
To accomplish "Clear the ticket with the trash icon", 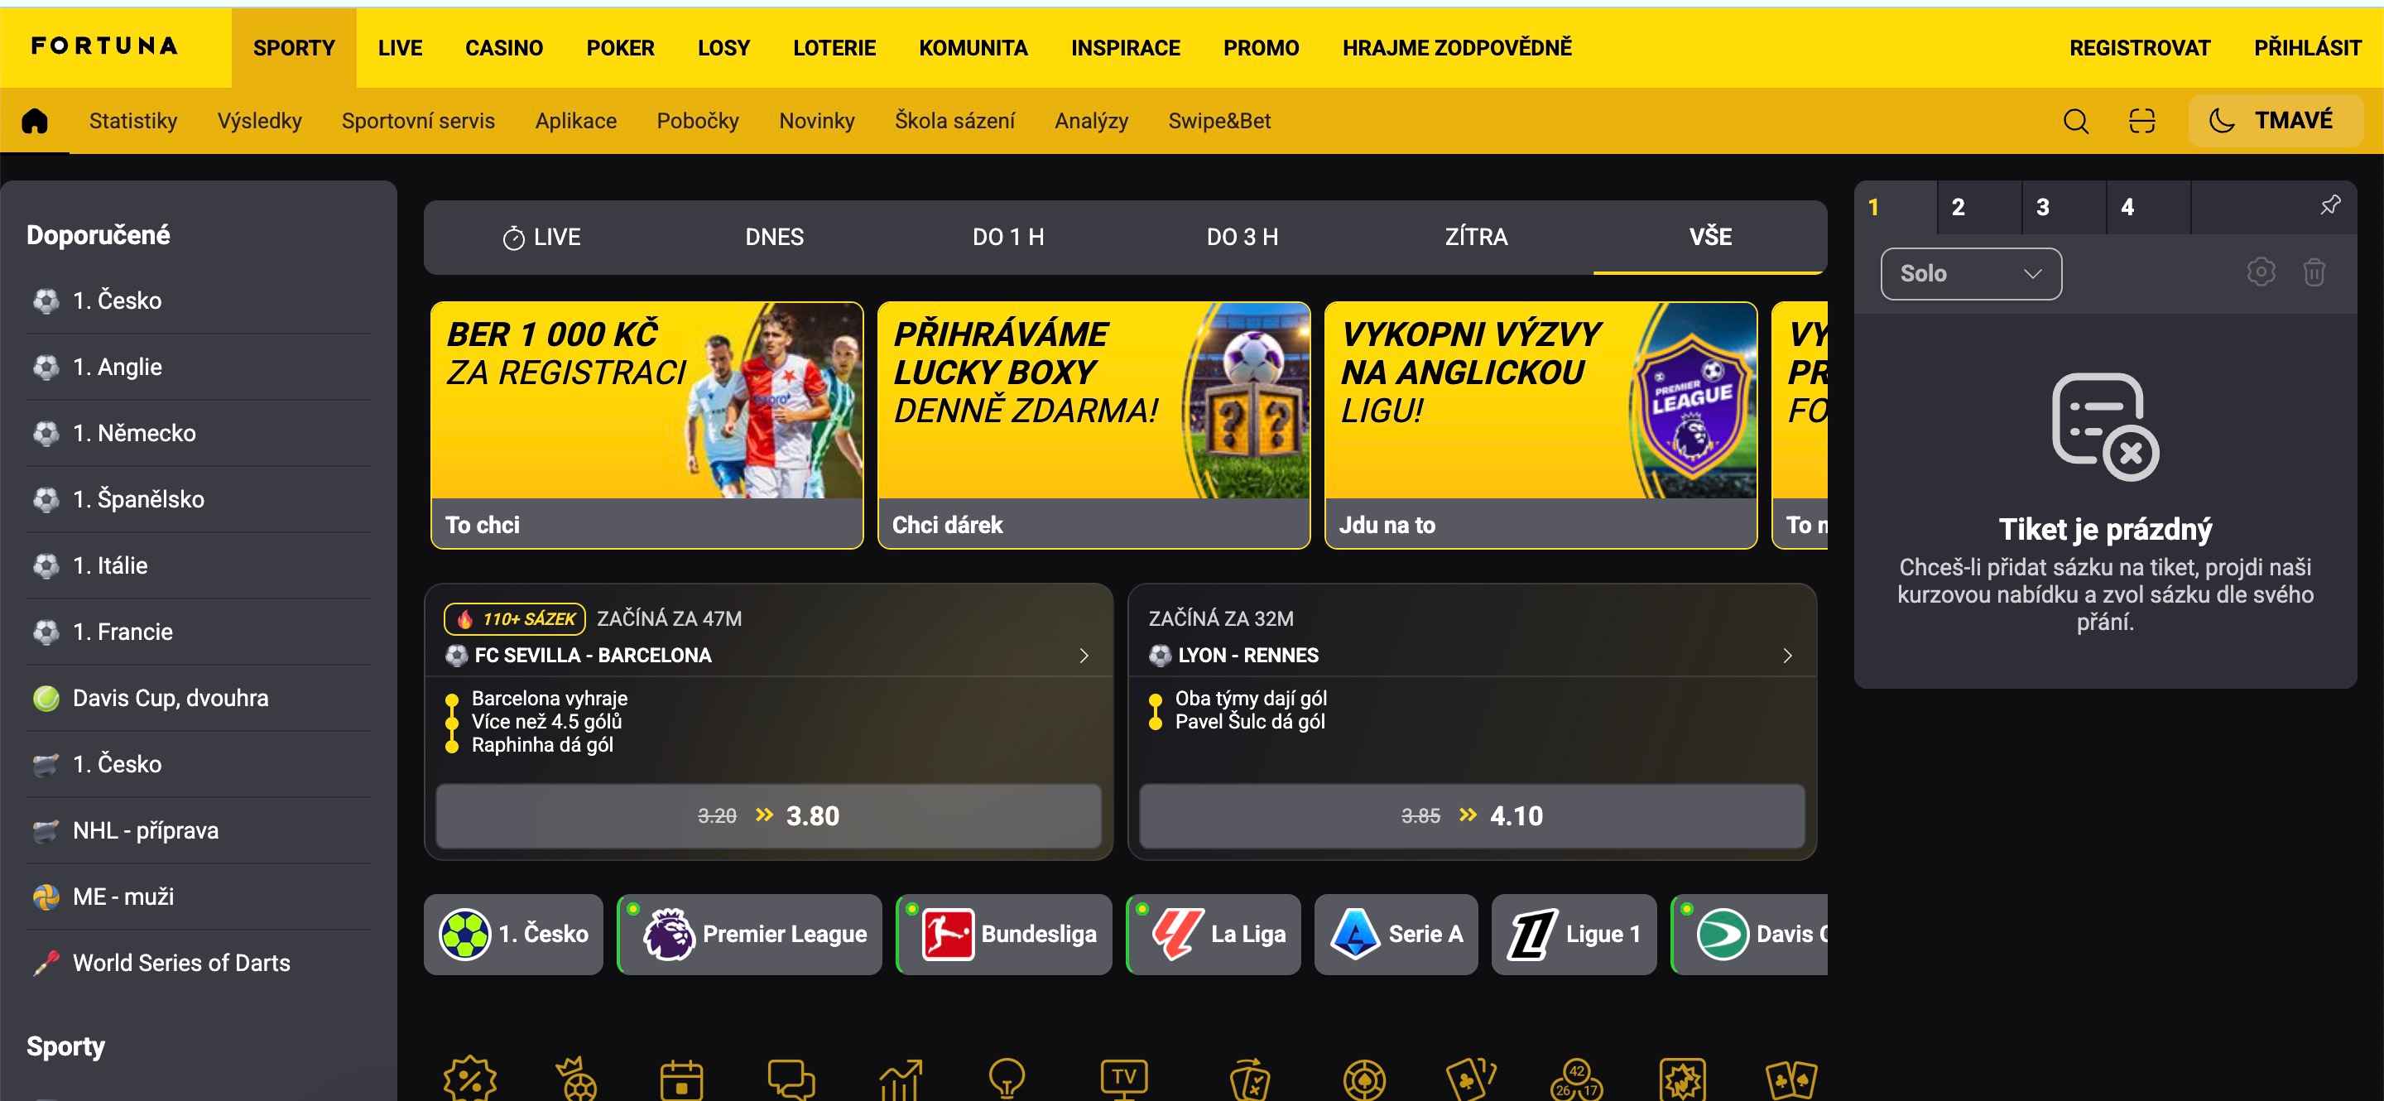I will coord(2314,273).
